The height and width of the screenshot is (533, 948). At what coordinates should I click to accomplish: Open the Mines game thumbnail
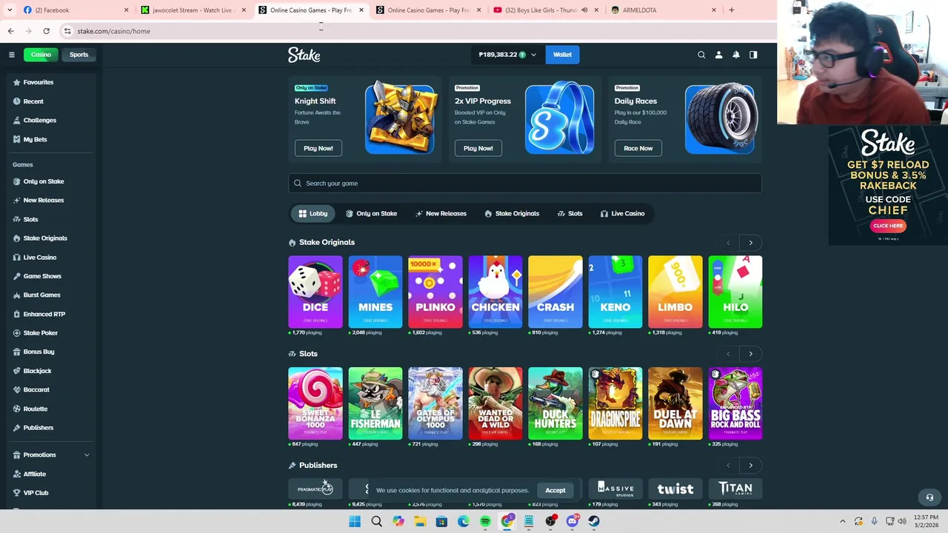(x=375, y=292)
